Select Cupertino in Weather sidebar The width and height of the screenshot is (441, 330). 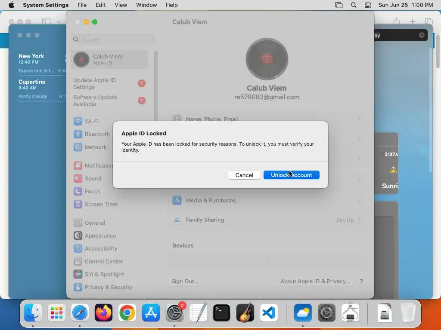(42, 89)
